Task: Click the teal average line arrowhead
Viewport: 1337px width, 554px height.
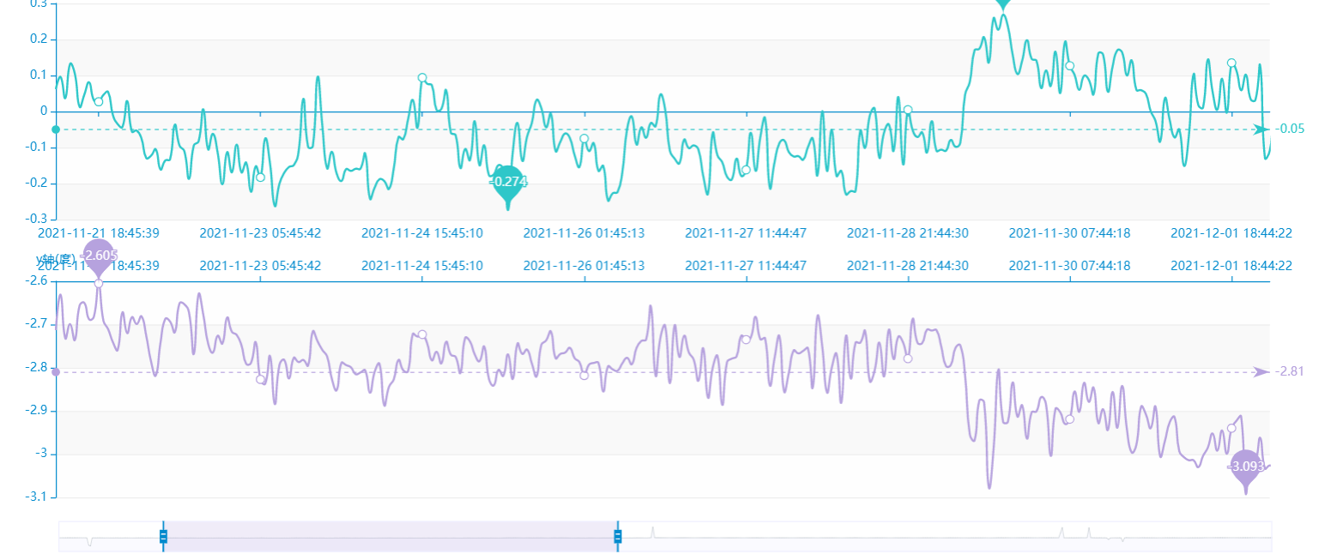Action: click(x=1261, y=129)
